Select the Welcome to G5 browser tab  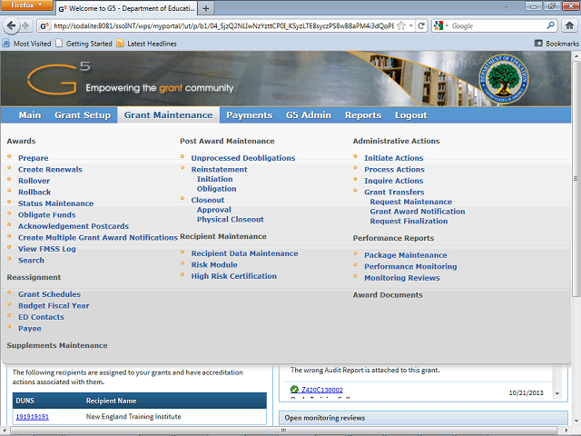[x=126, y=8]
